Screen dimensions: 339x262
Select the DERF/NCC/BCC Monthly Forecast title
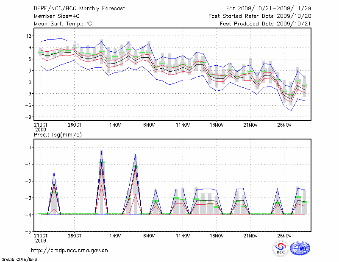coord(80,8)
